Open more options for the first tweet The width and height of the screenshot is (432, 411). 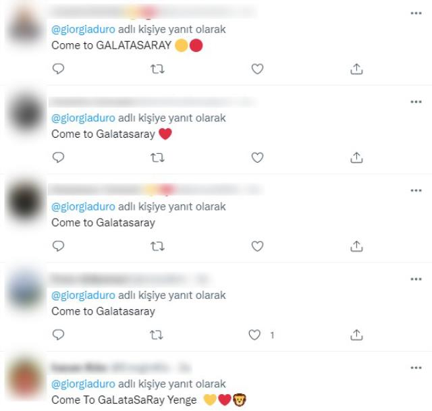[x=416, y=13]
